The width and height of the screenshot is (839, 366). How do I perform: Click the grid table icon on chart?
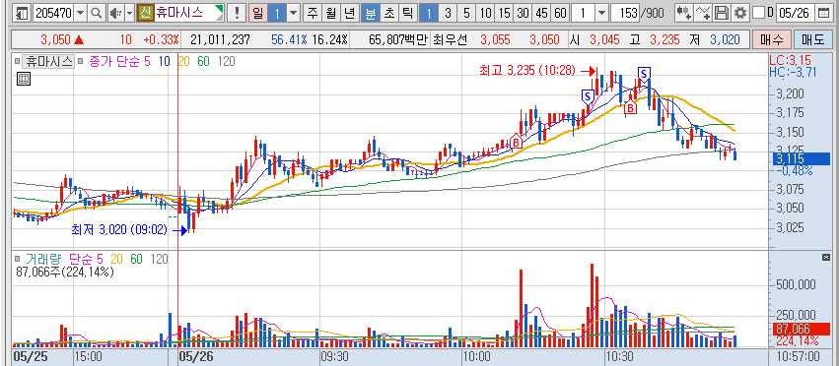(24, 79)
